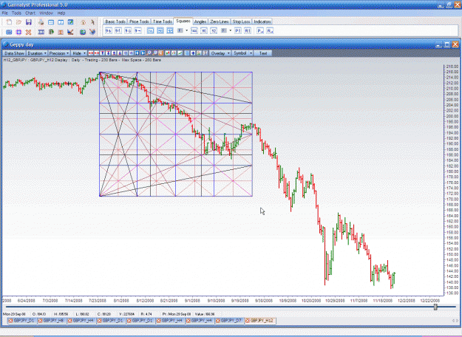Switch to the Stop Loss tab

pos(241,21)
